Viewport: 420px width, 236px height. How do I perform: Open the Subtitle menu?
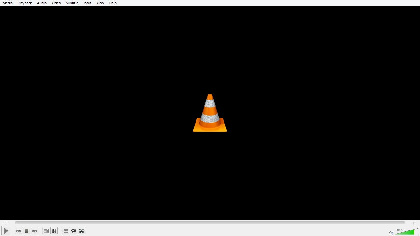click(x=72, y=3)
